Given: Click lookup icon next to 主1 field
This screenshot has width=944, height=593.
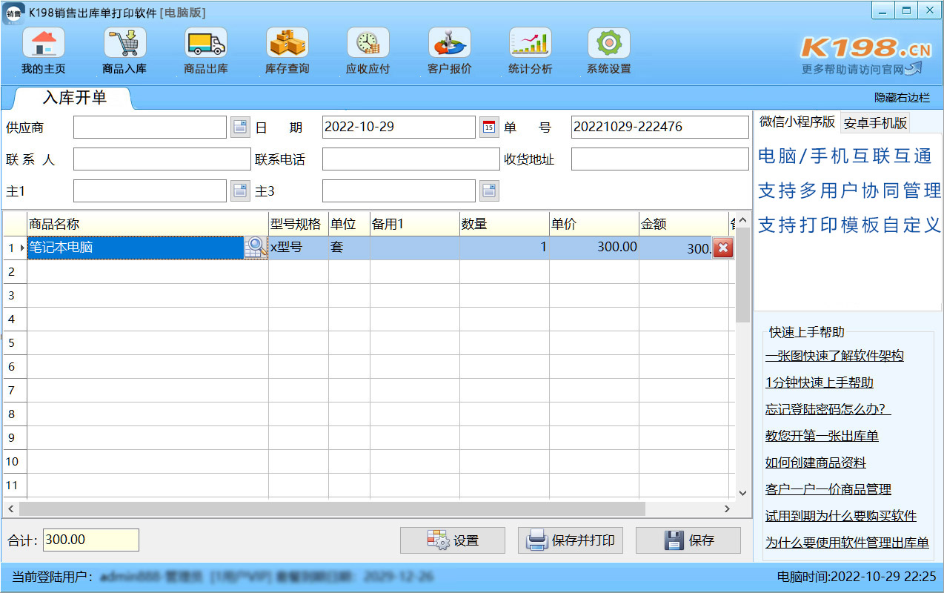Looking at the screenshot, I should 240,191.
